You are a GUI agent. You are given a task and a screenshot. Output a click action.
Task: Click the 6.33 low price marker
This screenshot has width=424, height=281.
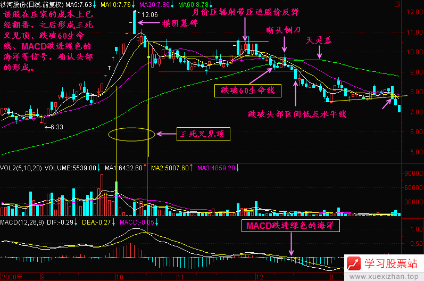[x=56, y=127]
